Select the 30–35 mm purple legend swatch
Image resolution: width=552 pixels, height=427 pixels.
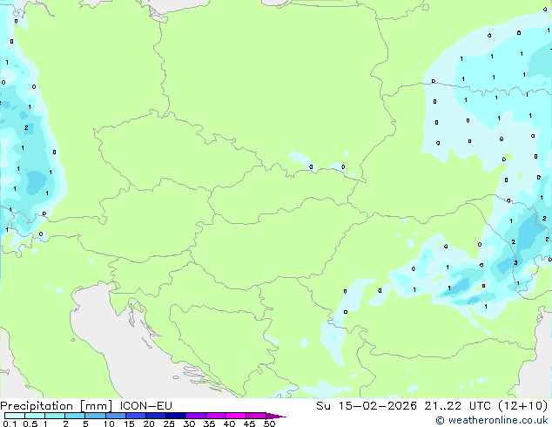(x=196, y=416)
